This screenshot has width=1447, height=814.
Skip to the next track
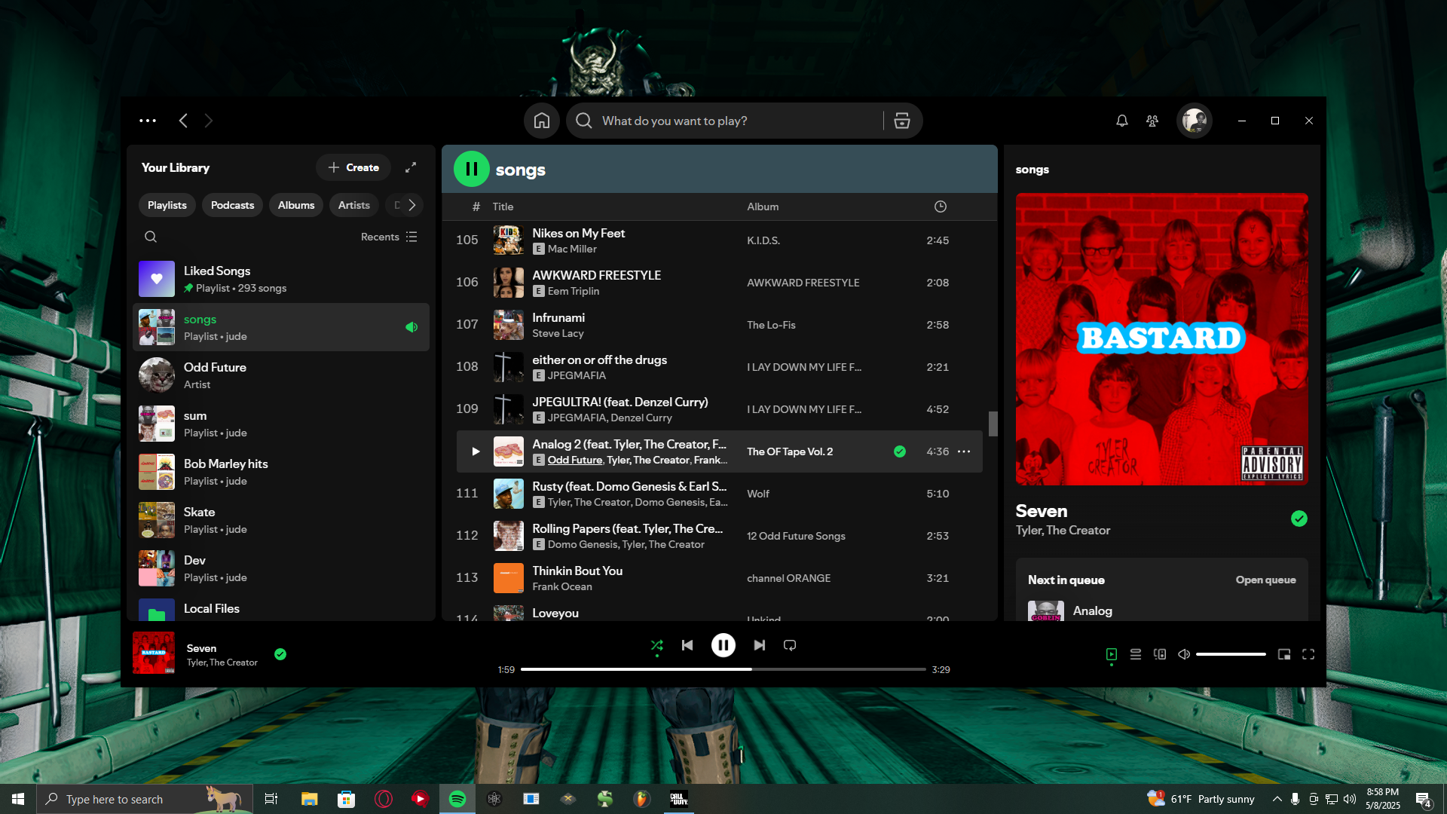pos(759,645)
